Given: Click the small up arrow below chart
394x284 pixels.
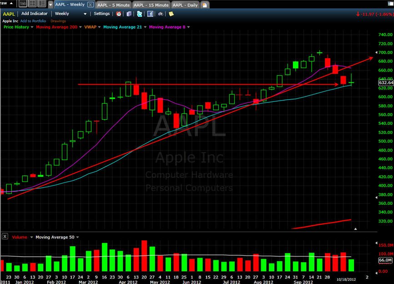Looking at the screenshot, I should click(355, 229).
